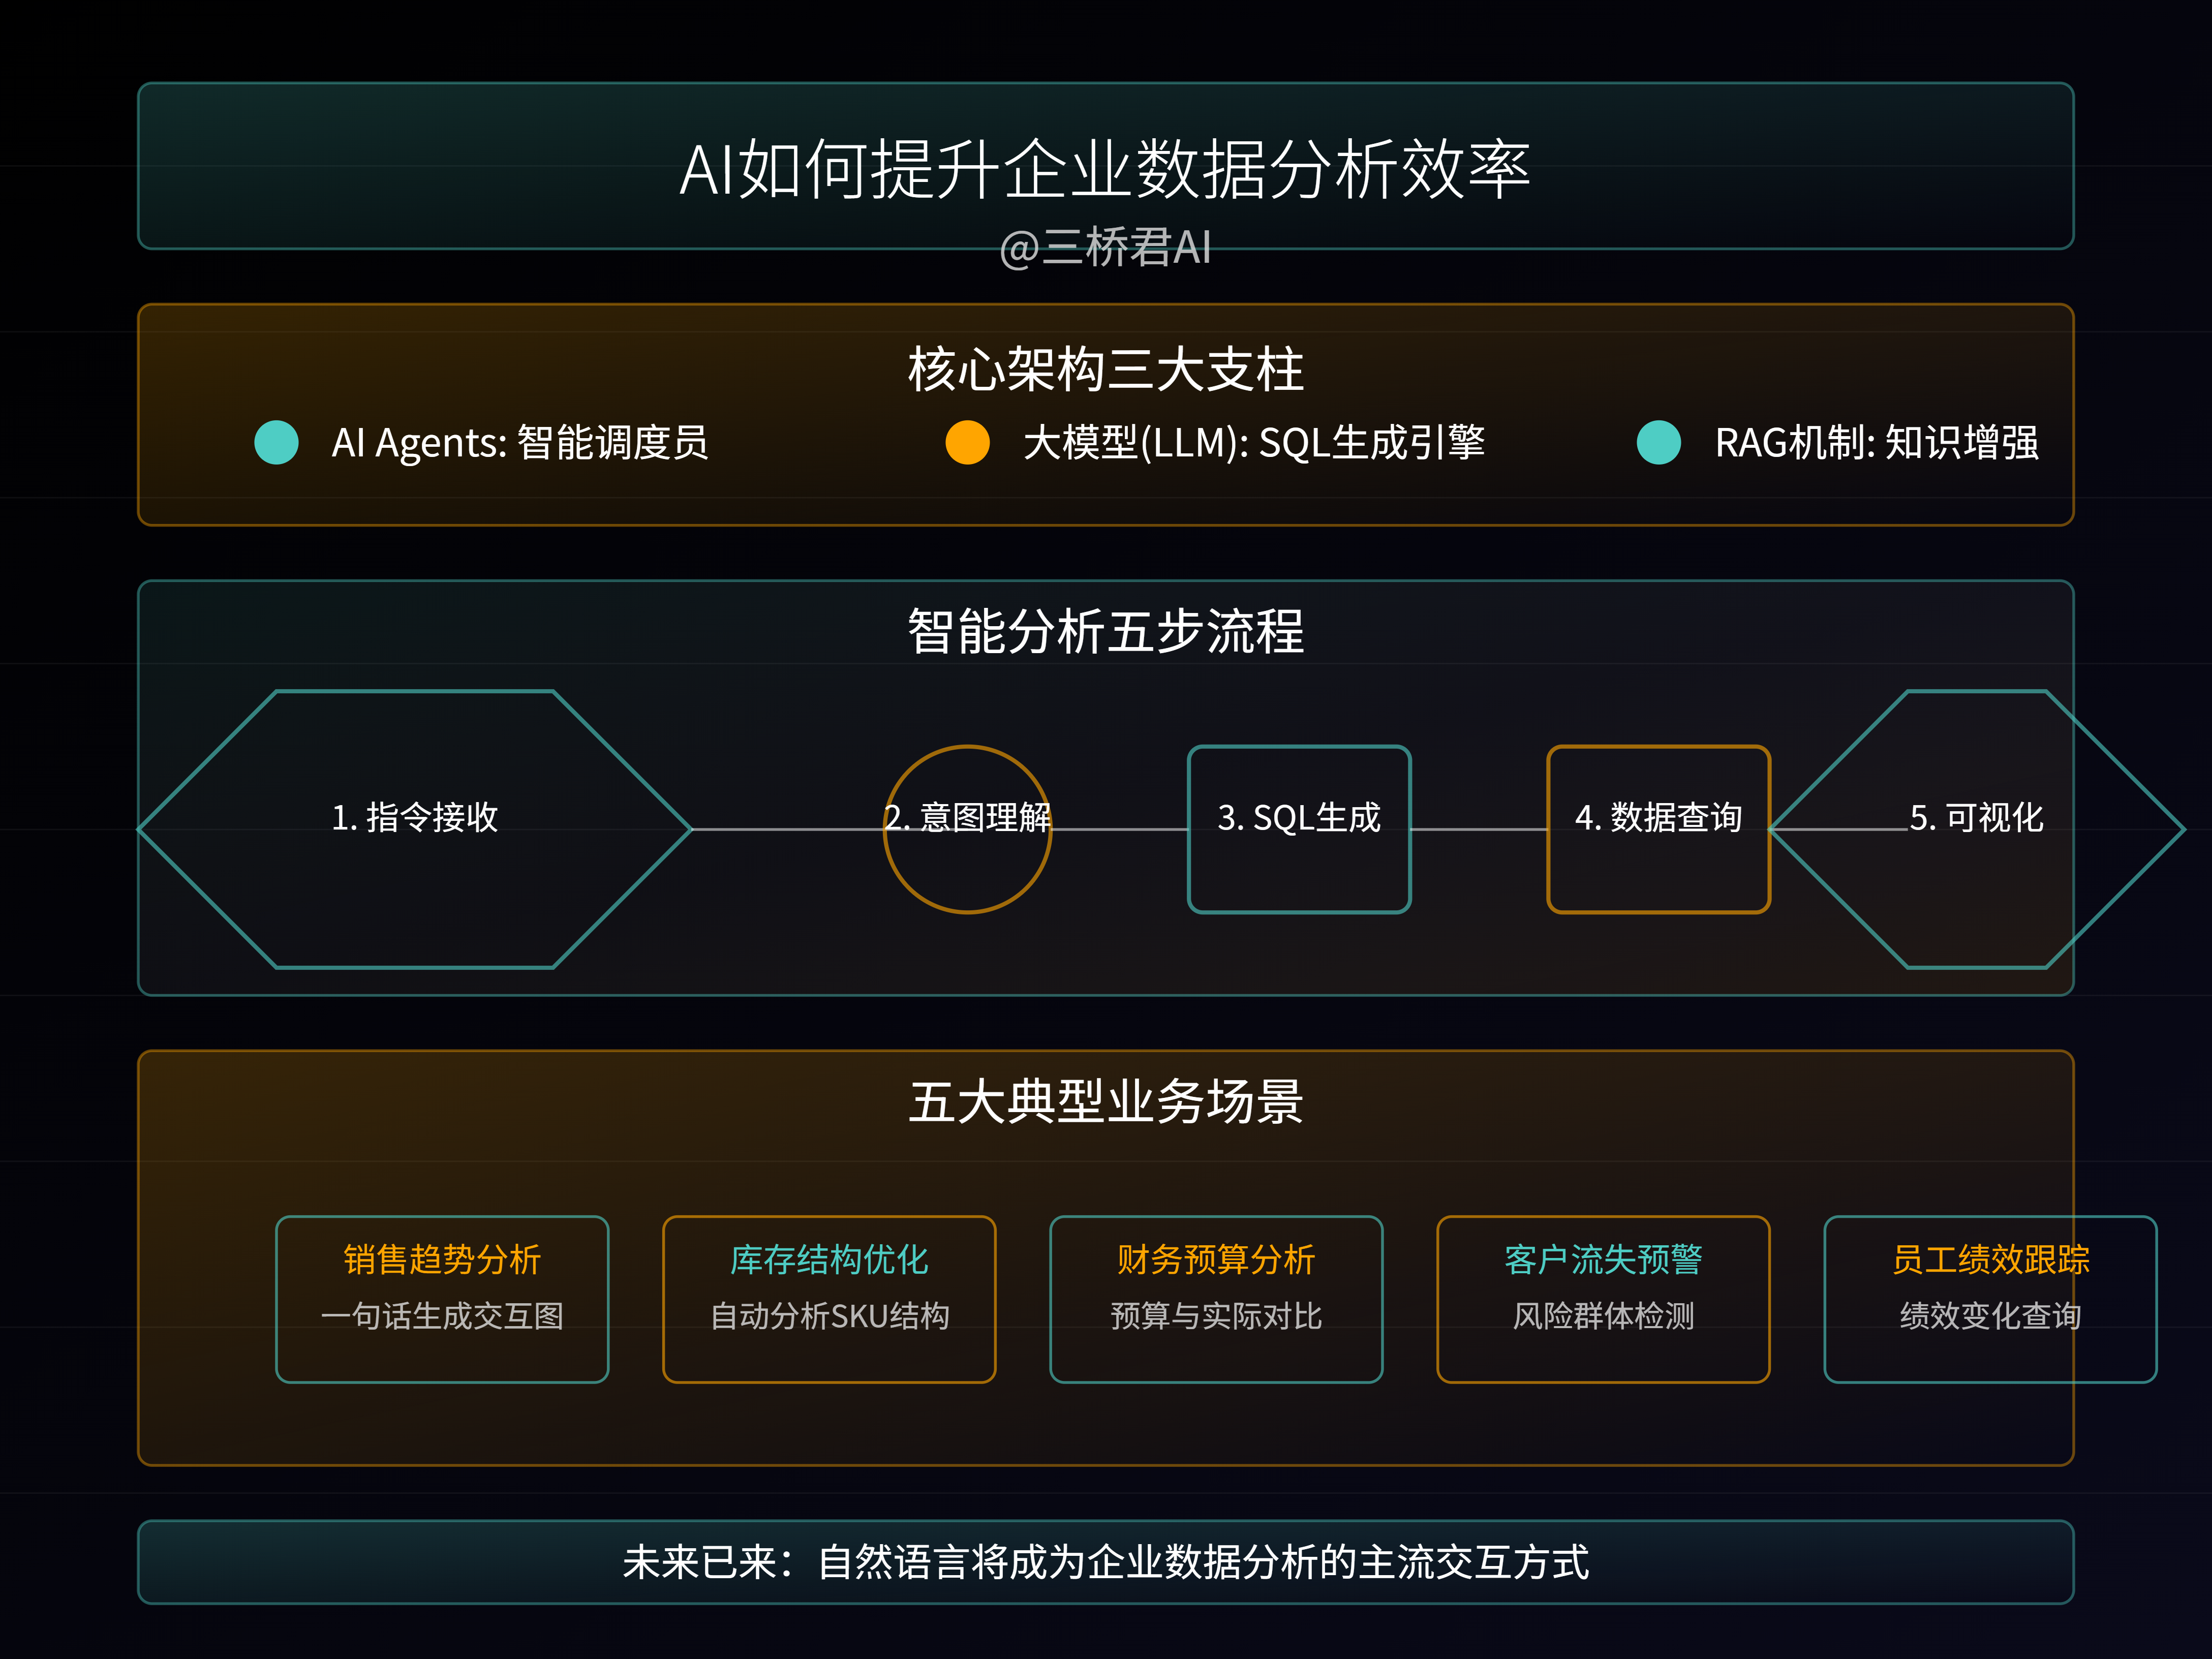This screenshot has width=2212, height=1659.
Task: Select the 4. 数据查询 step box
Action: pos(1658,829)
